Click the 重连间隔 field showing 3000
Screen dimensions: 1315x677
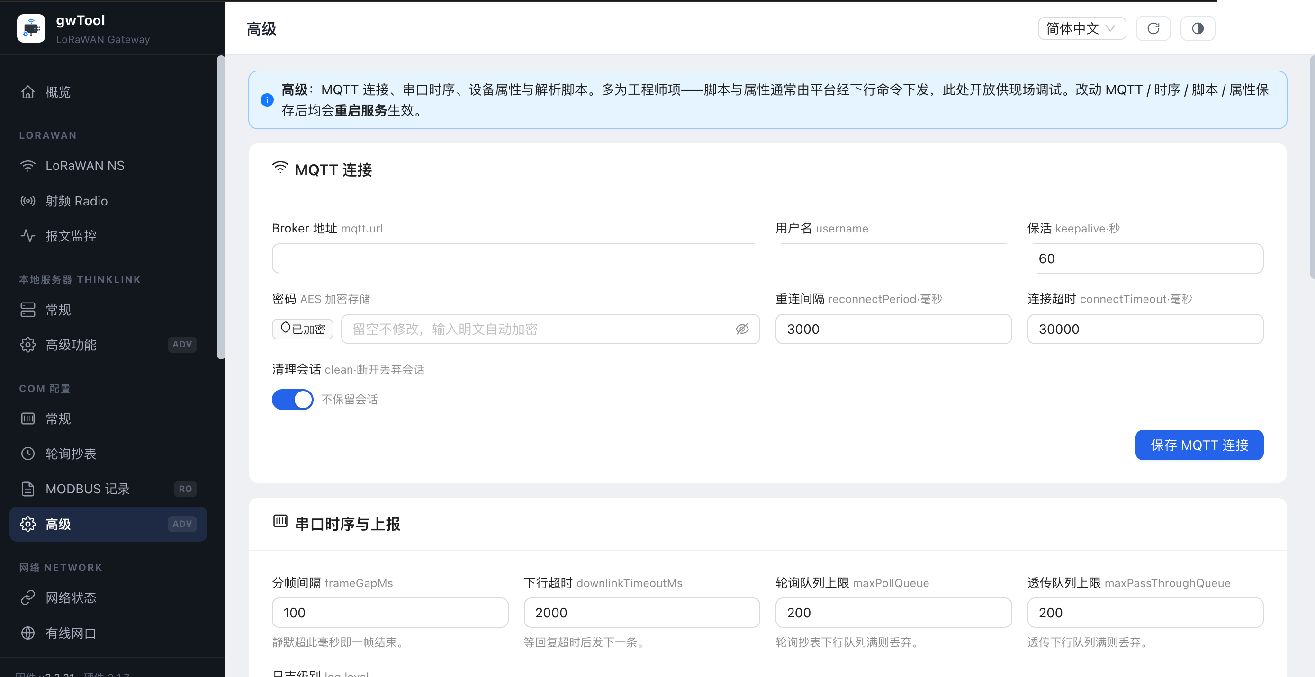click(x=893, y=329)
